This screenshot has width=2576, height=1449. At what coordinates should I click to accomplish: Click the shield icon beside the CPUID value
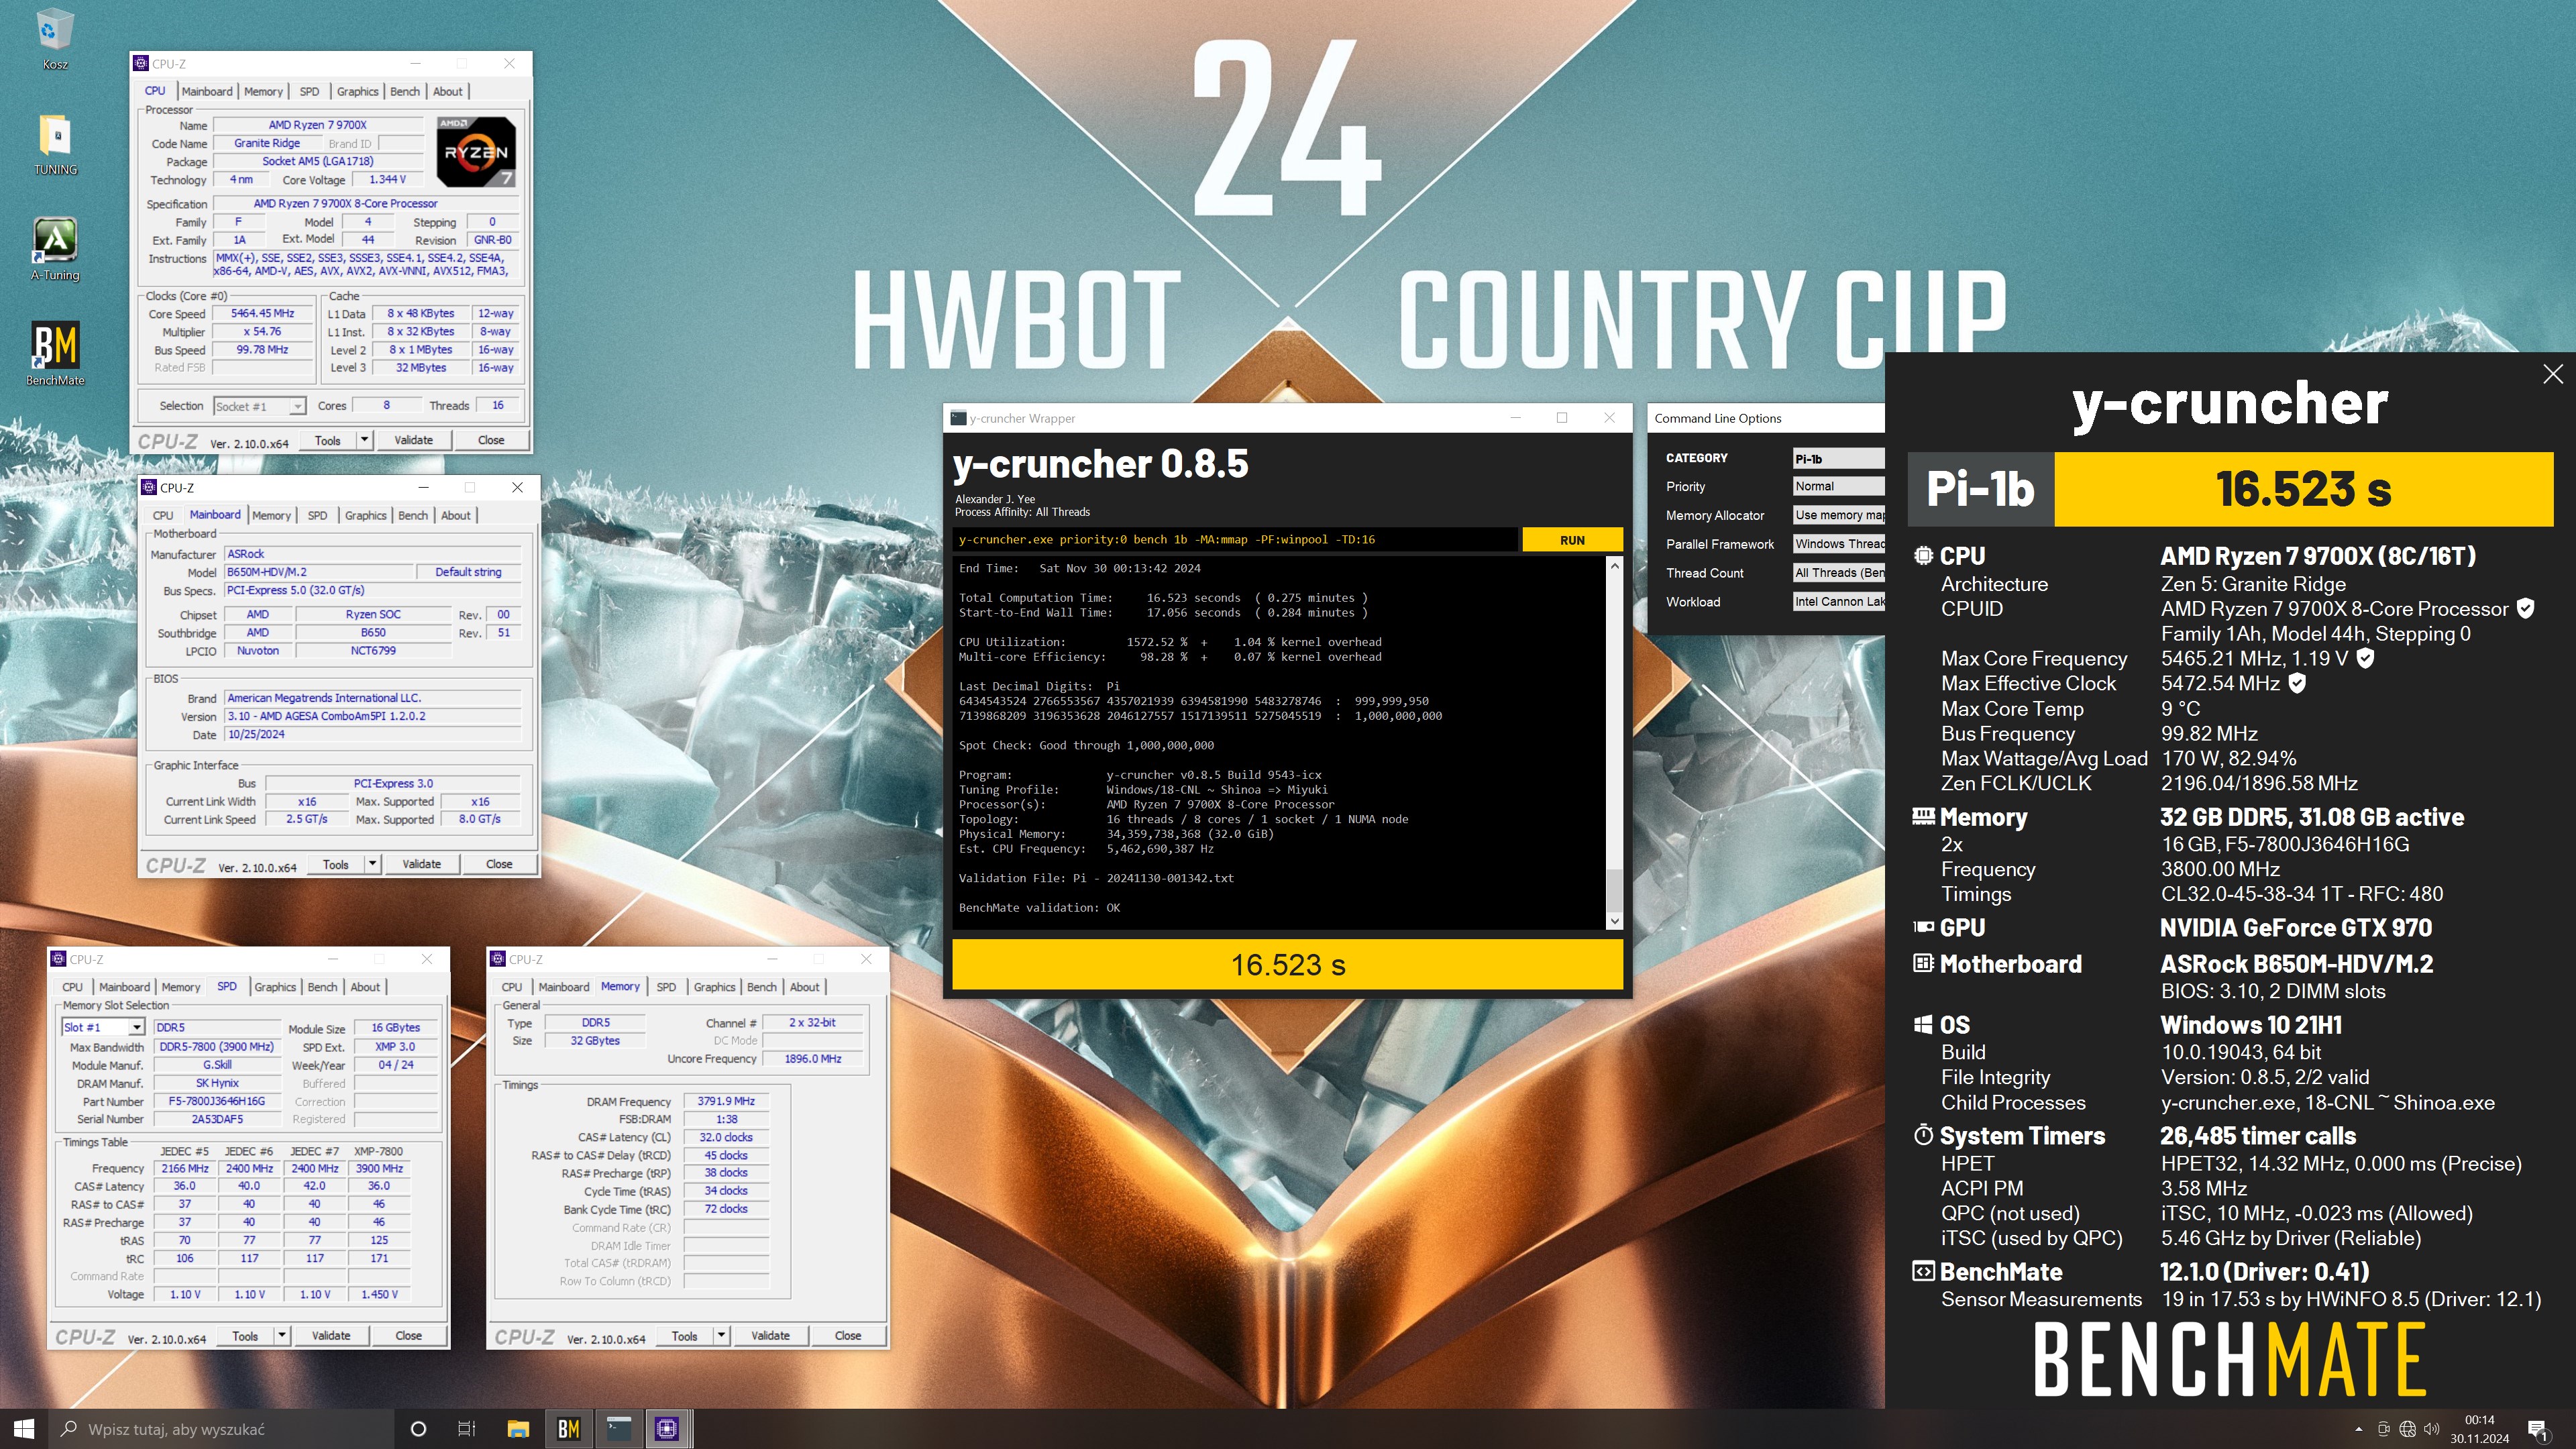pyautogui.click(x=2525, y=608)
